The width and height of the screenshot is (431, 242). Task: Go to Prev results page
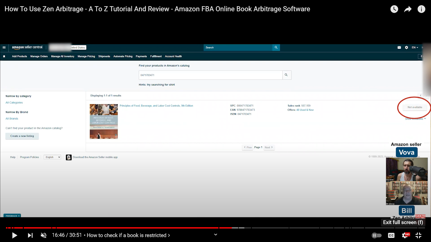[x=248, y=147]
